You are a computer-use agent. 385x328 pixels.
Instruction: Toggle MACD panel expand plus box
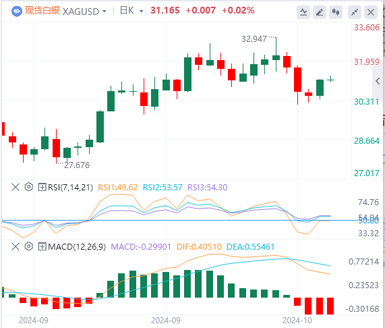tap(42, 246)
